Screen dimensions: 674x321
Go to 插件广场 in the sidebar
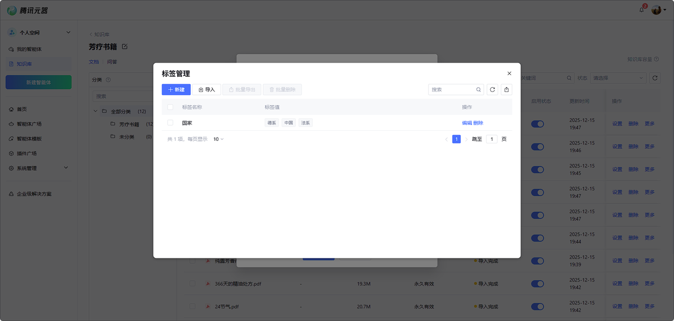[x=26, y=153]
